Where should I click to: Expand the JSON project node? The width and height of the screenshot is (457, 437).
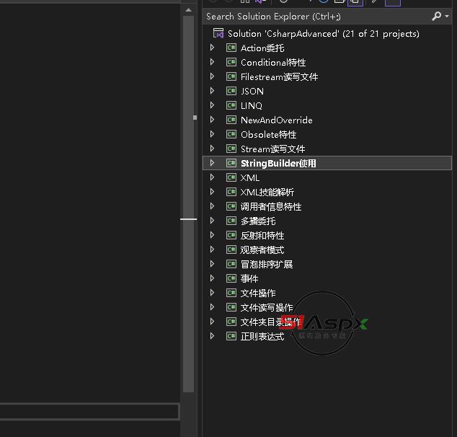coord(213,91)
